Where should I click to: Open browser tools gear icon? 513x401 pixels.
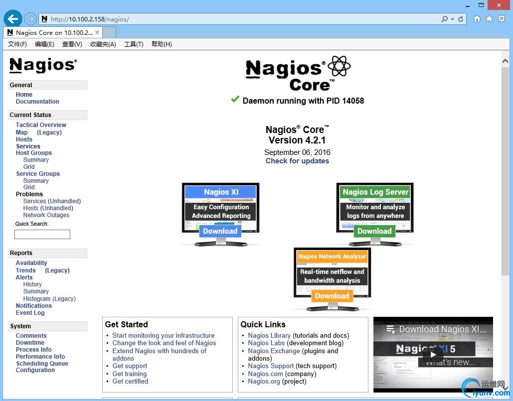(502, 18)
